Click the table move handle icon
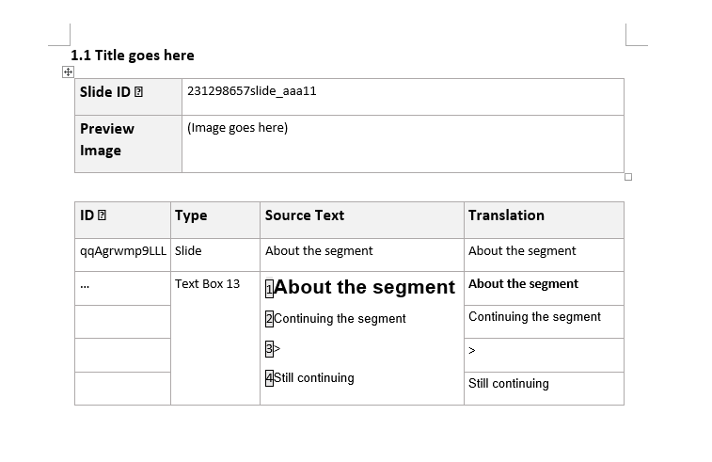The image size is (712, 462). [68, 72]
